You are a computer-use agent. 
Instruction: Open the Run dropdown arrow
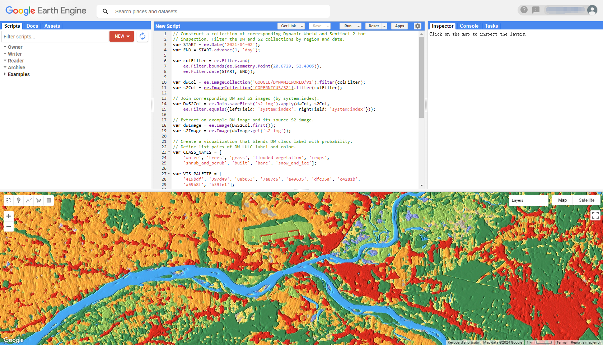pyautogui.click(x=359, y=26)
